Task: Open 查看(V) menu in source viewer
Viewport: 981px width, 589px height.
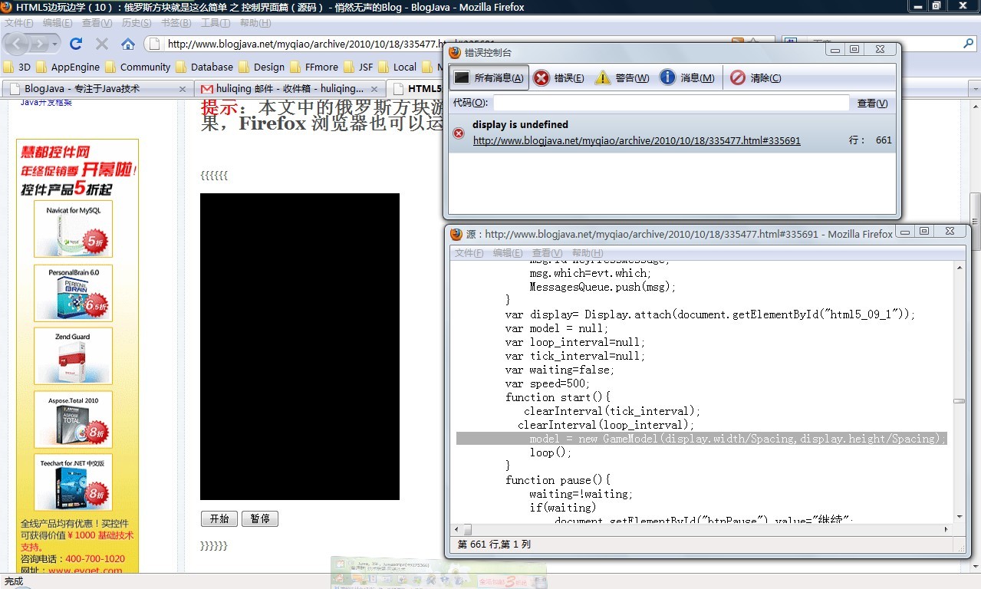Action: pyautogui.click(x=547, y=253)
